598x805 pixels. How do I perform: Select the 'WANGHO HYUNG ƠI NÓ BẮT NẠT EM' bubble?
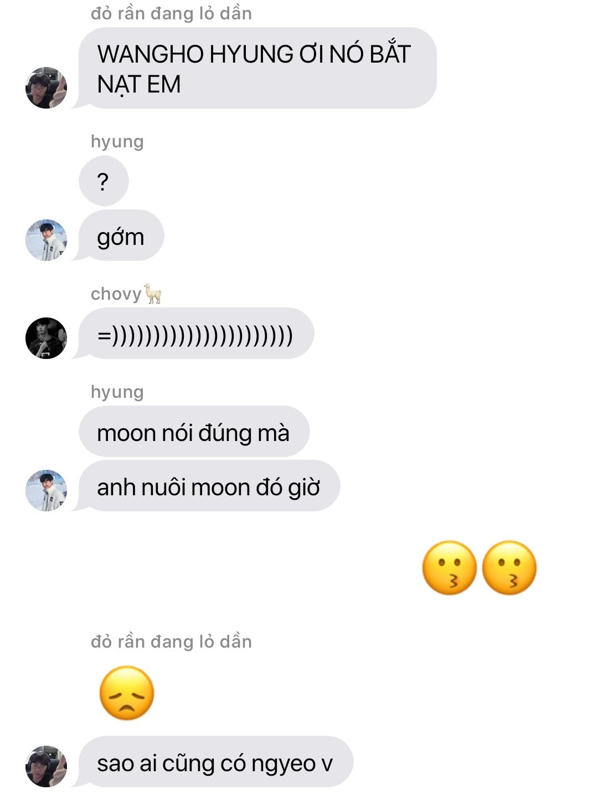pyautogui.click(x=257, y=68)
